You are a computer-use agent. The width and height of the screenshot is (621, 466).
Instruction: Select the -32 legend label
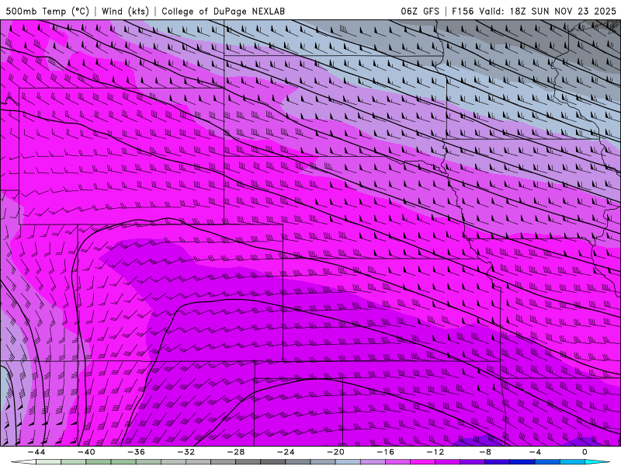tap(186, 452)
